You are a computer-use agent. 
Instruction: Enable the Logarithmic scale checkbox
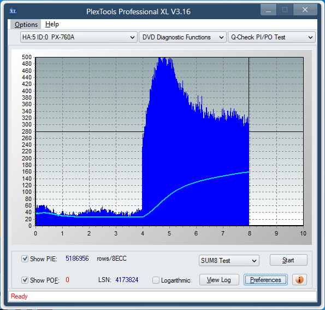tap(156, 280)
